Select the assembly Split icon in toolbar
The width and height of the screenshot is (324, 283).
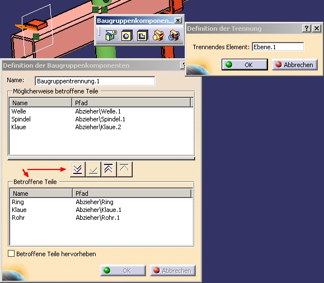(x=111, y=36)
